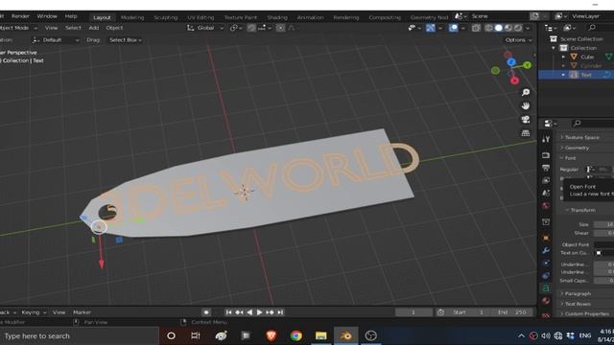Switch to the Shading workspace tab
614x345 pixels.
(277, 17)
